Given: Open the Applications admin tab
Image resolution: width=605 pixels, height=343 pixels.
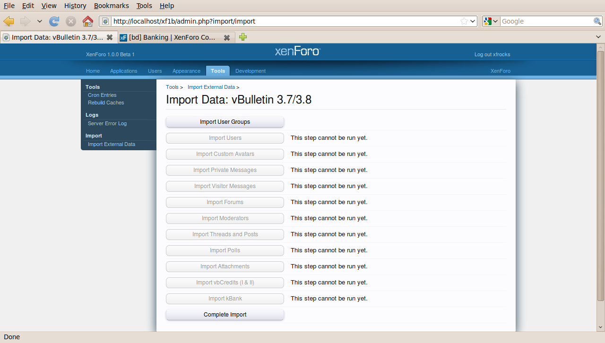Looking at the screenshot, I should [x=123, y=71].
